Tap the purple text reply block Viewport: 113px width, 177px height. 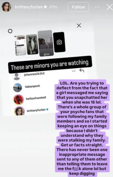pyautogui.click(x=82, y=128)
